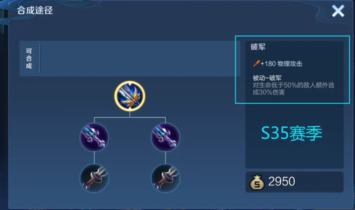Viewport: 355px width, 210px height.
Task: Tap the purple blade component on right branch
Action: pyautogui.click(x=166, y=137)
